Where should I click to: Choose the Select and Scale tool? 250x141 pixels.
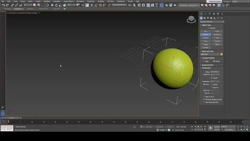61,5
